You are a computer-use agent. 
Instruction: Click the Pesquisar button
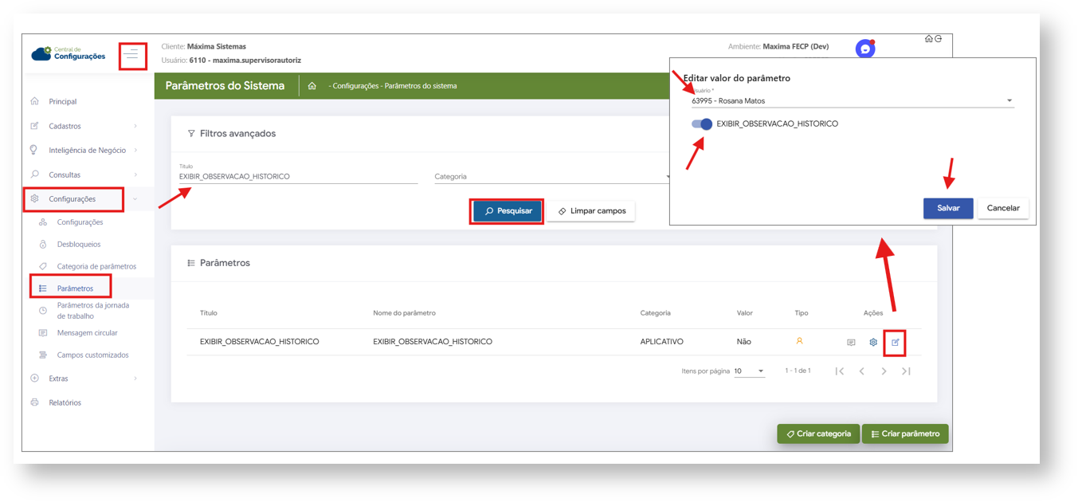tap(508, 211)
